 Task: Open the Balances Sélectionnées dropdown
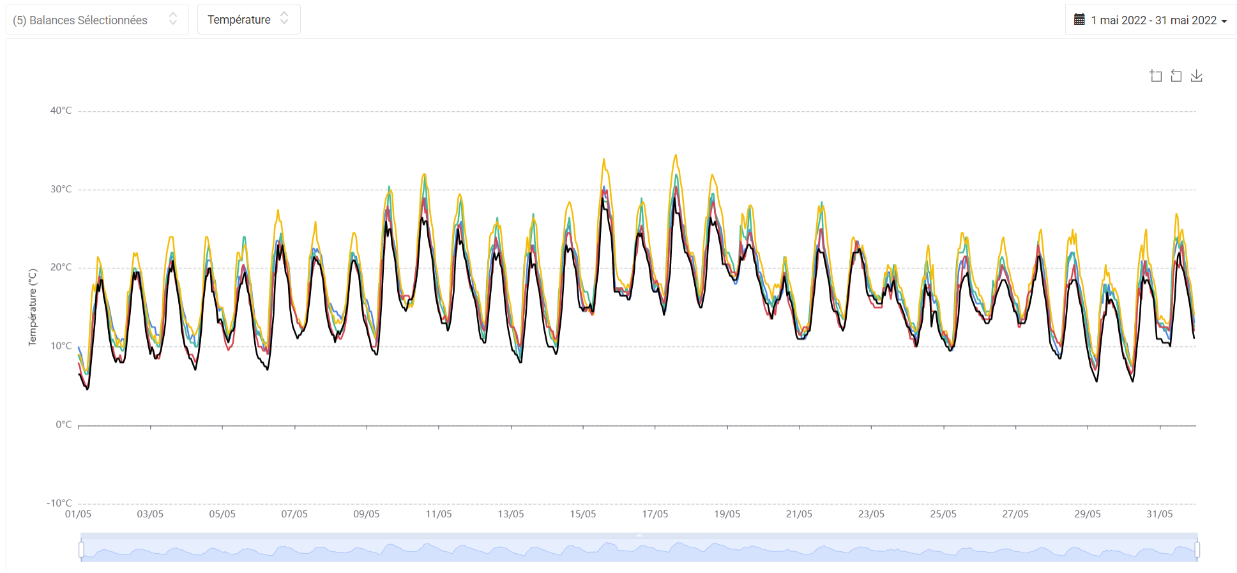(x=97, y=19)
